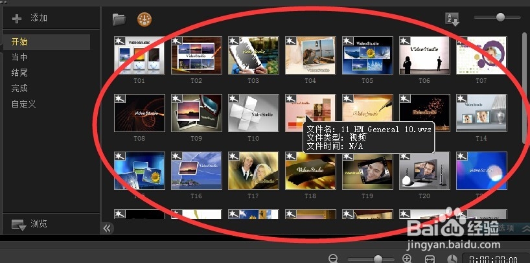The image size is (530, 263).
Task: Select template thumbnail T18
Action: coord(310,170)
